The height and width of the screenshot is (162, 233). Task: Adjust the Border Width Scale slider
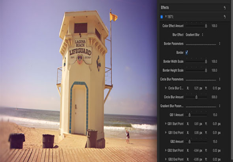click(206, 61)
